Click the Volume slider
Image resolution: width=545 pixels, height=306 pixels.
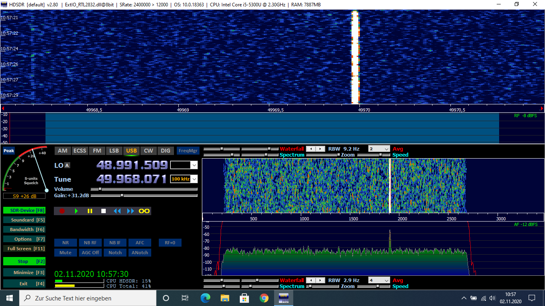[x=144, y=189]
